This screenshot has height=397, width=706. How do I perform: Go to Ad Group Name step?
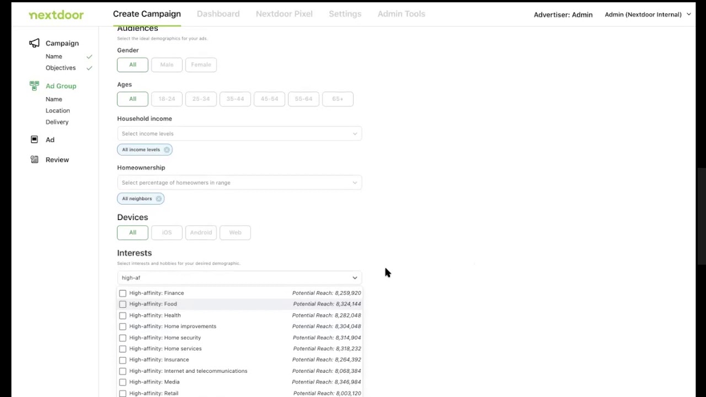tap(54, 99)
